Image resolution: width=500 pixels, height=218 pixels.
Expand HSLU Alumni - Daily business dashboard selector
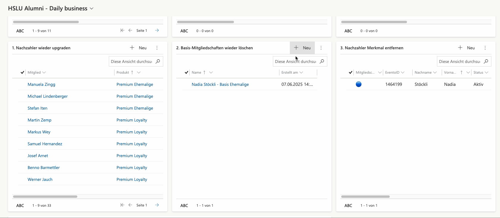[92, 9]
